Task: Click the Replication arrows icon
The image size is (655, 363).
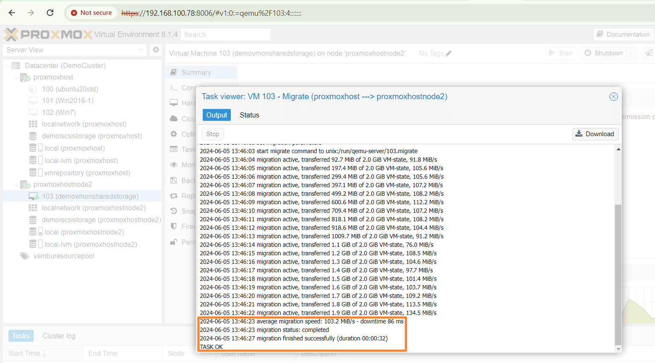Action: point(174,196)
